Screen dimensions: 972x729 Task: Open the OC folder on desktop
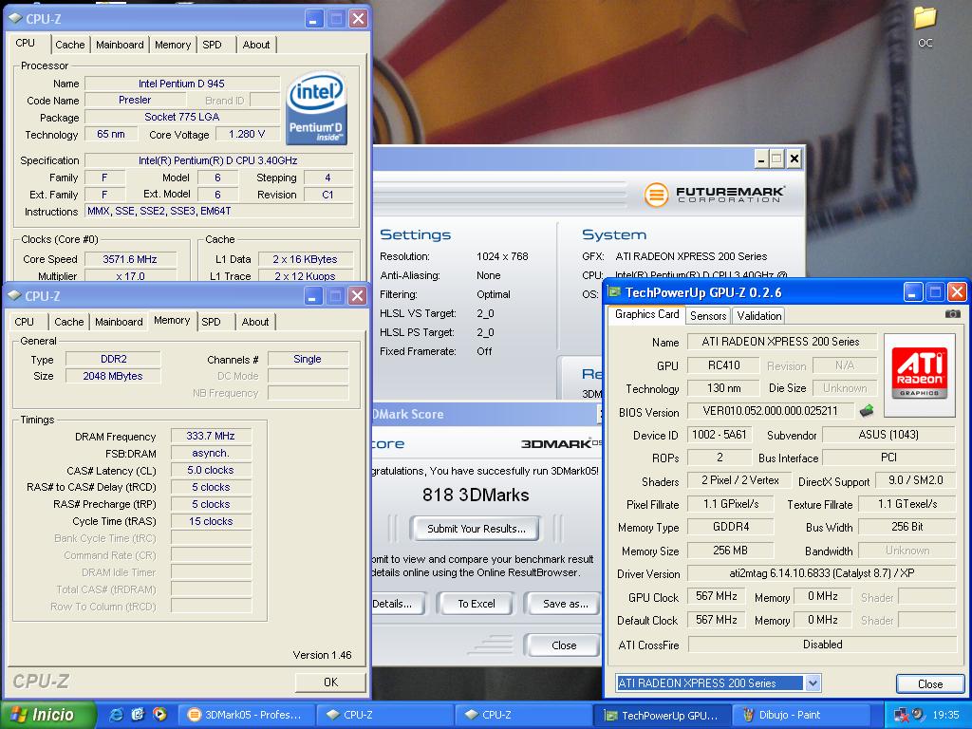[925, 27]
